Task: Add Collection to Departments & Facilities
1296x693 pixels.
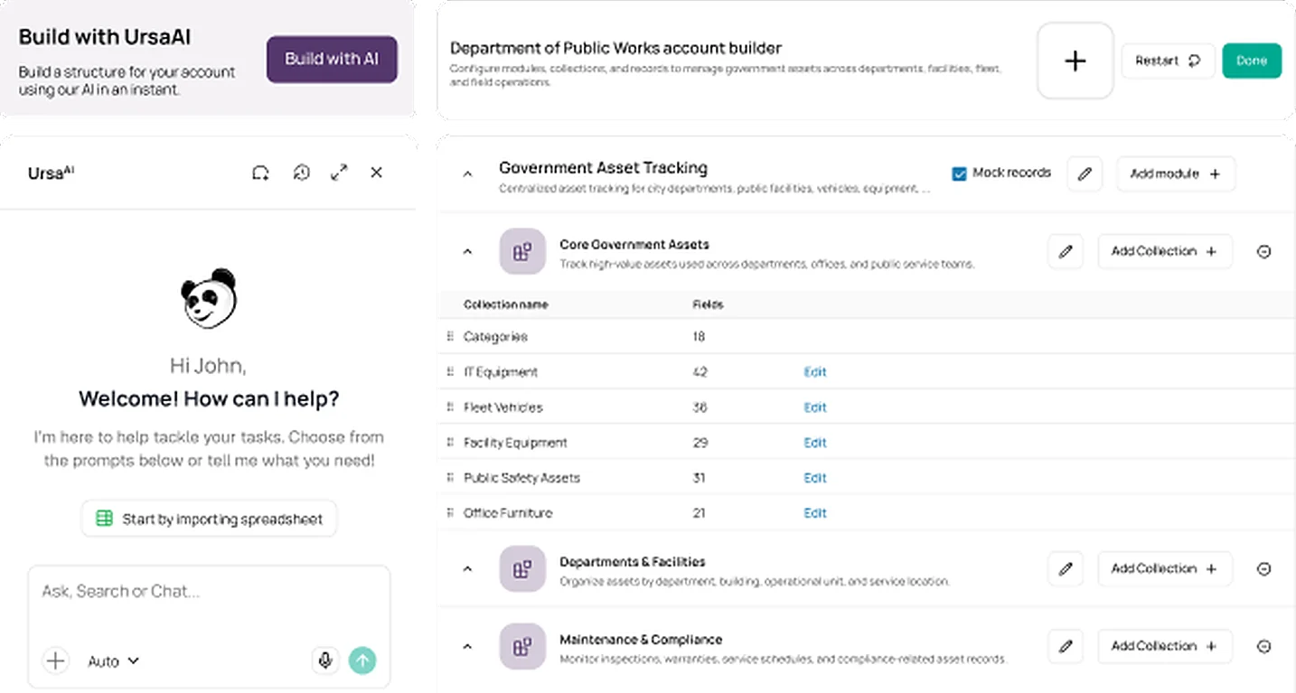Action: 1165,568
